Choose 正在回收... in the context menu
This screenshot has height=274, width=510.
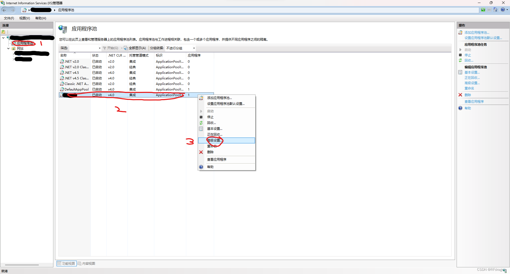coord(227,135)
